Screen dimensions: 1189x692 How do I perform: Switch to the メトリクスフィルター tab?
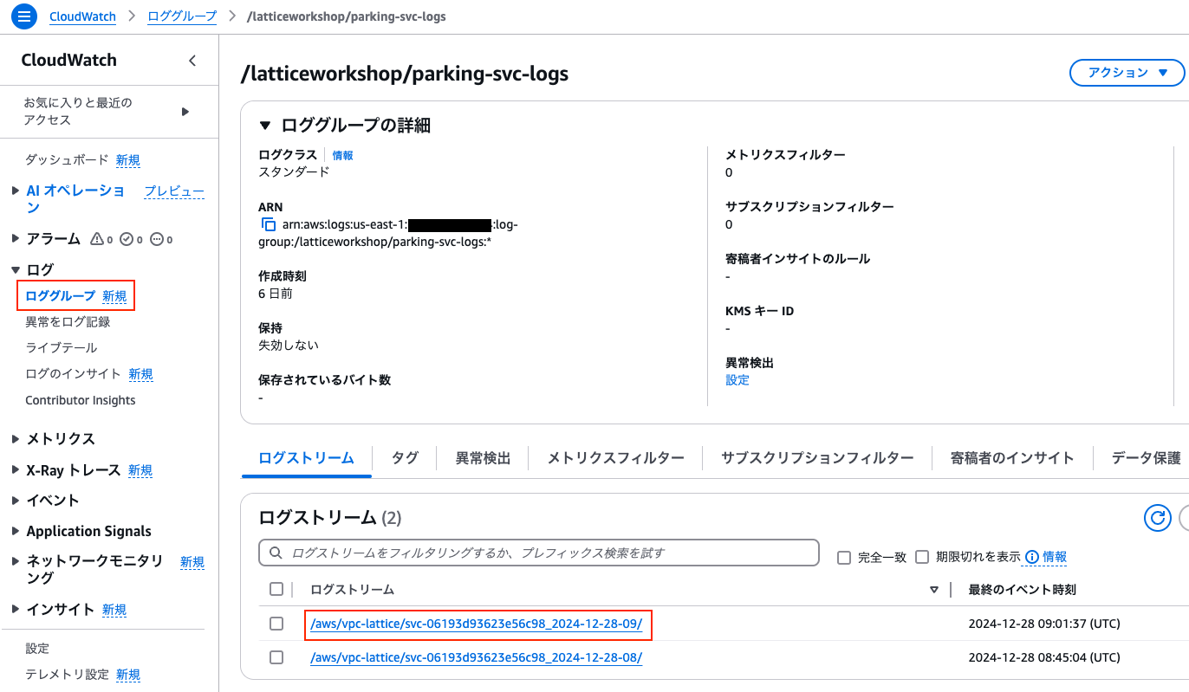(x=615, y=458)
